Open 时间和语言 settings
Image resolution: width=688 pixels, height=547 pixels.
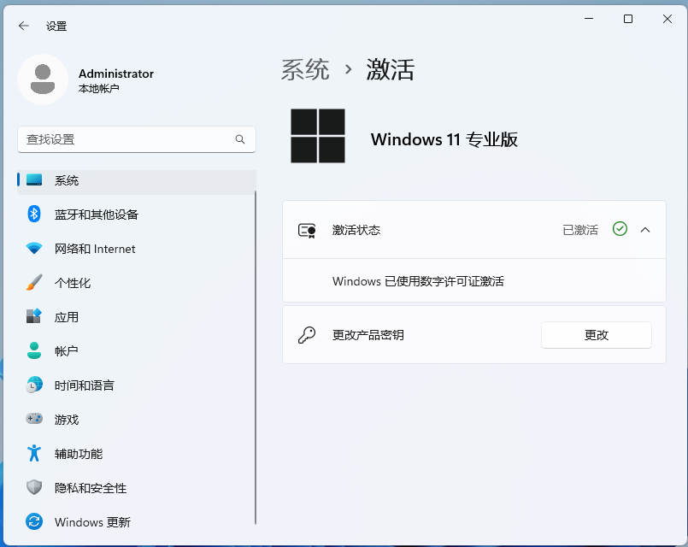tap(137, 385)
